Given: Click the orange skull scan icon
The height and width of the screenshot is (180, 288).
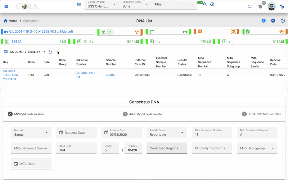Looking at the screenshot, I should (x=233, y=31).
